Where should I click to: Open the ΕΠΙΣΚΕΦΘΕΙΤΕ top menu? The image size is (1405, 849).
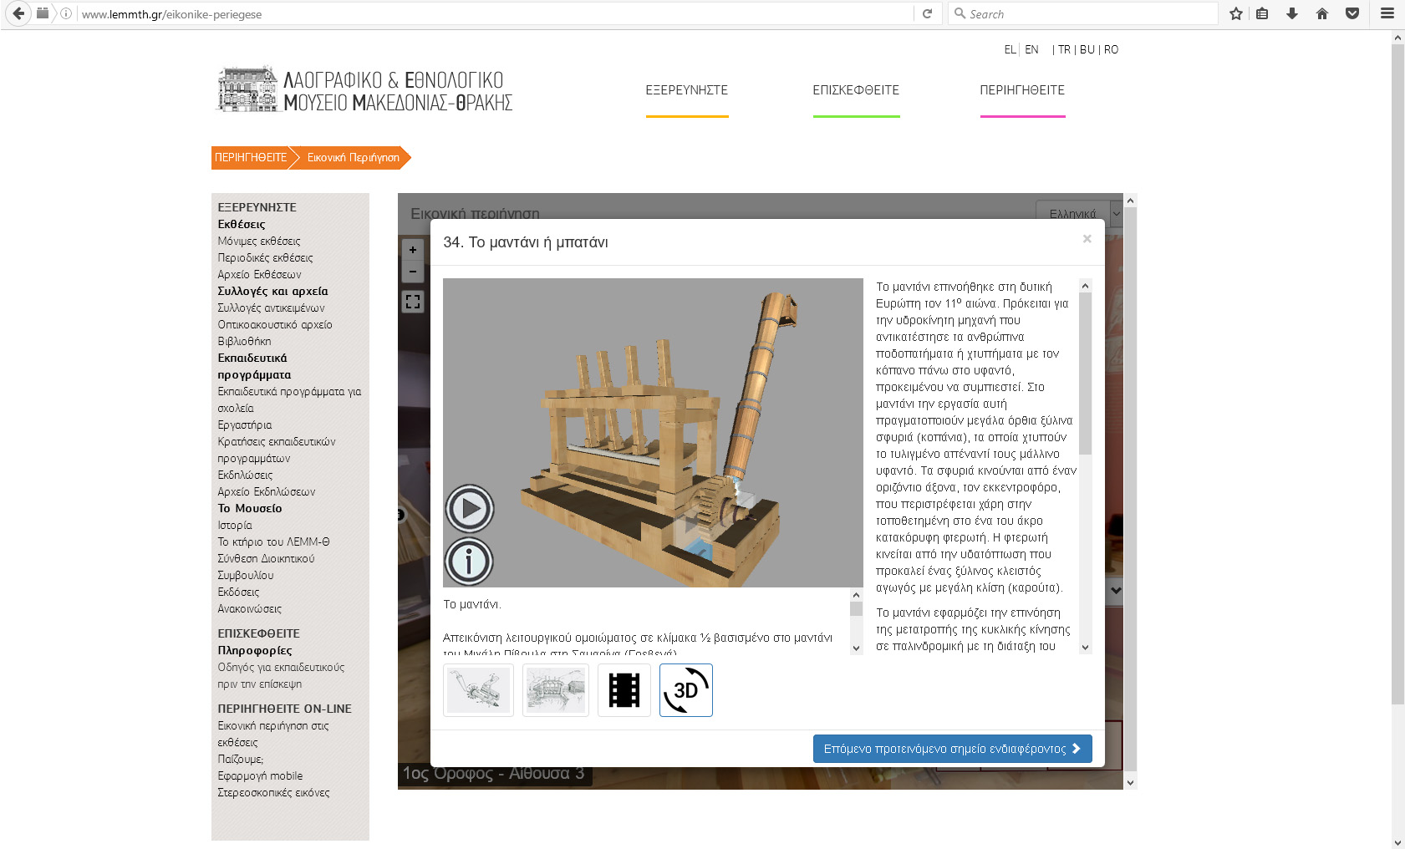pos(856,90)
